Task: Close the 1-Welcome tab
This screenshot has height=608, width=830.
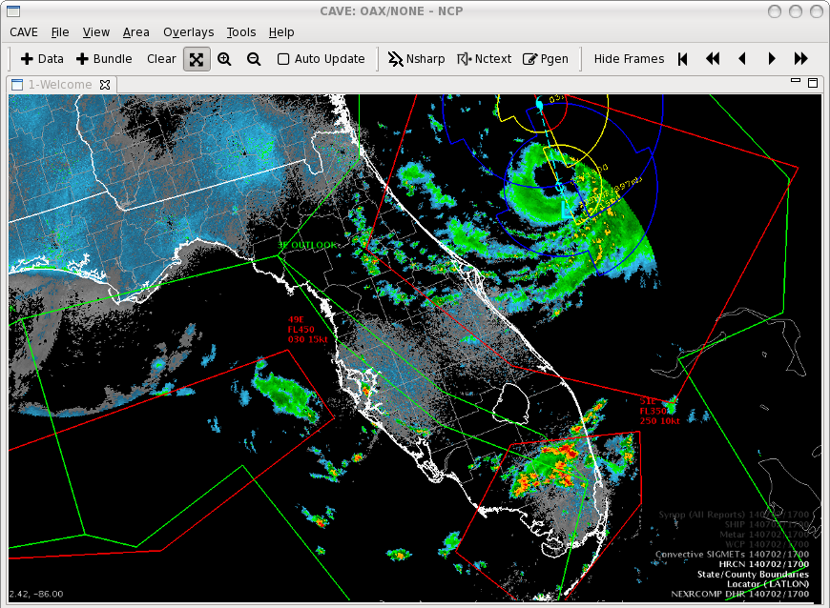Action: (106, 85)
